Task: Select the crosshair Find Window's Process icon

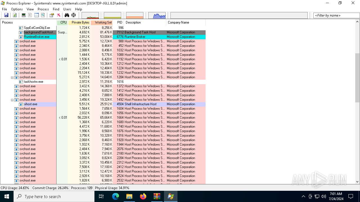Action: [x=74, y=15]
